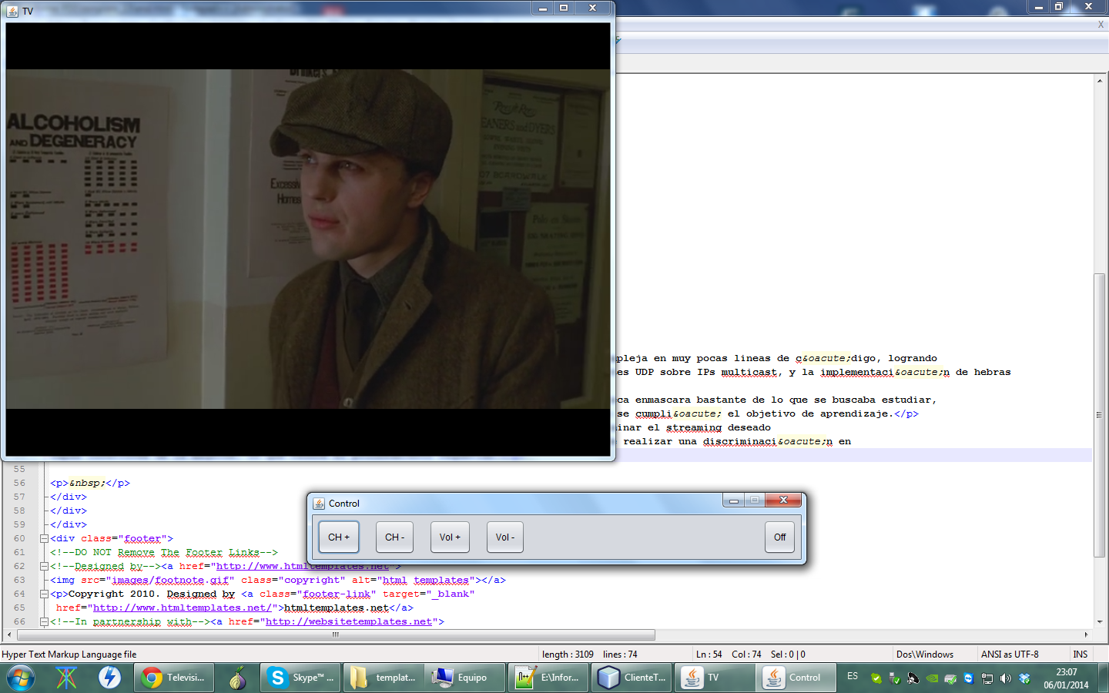The width and height of the screenshot is (1109, 693).
Task: Click the INS mode in status bar
Action: coord(1081,654)
